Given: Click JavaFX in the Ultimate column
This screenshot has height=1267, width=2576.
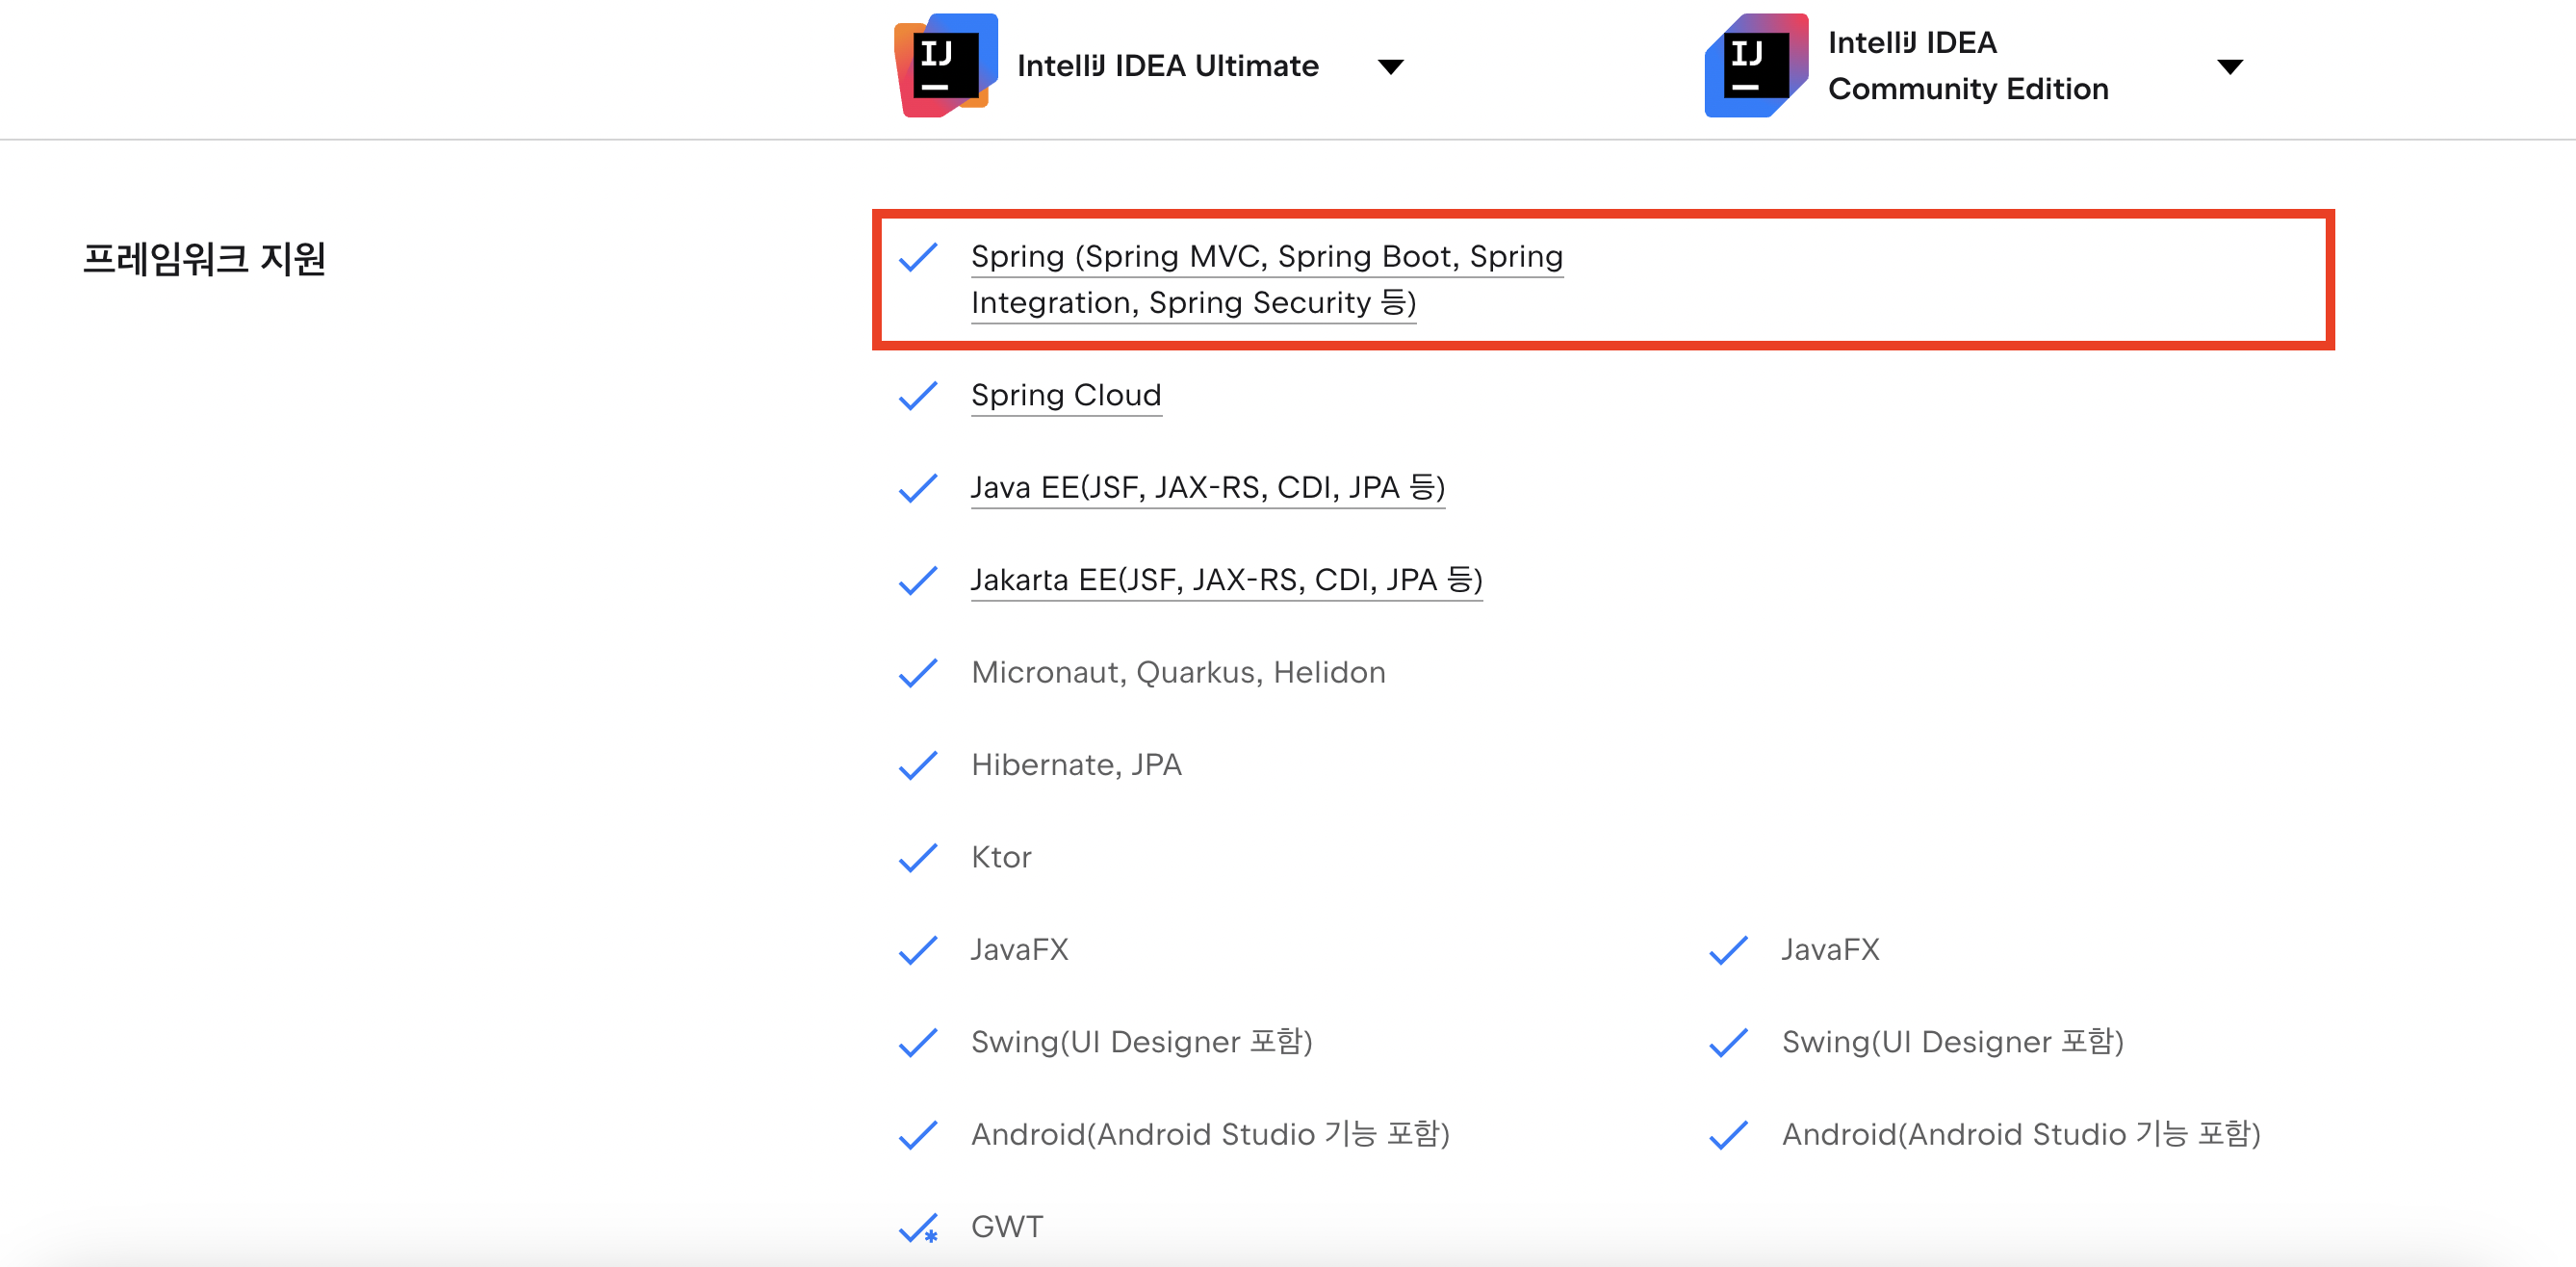Looking at the screenshot, I should (x=1019, y=949).
